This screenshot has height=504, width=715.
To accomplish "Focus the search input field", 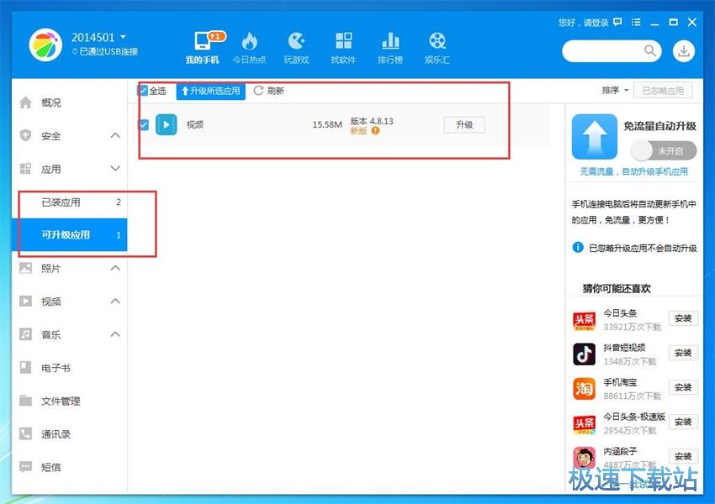I will [x=603, y=50].
